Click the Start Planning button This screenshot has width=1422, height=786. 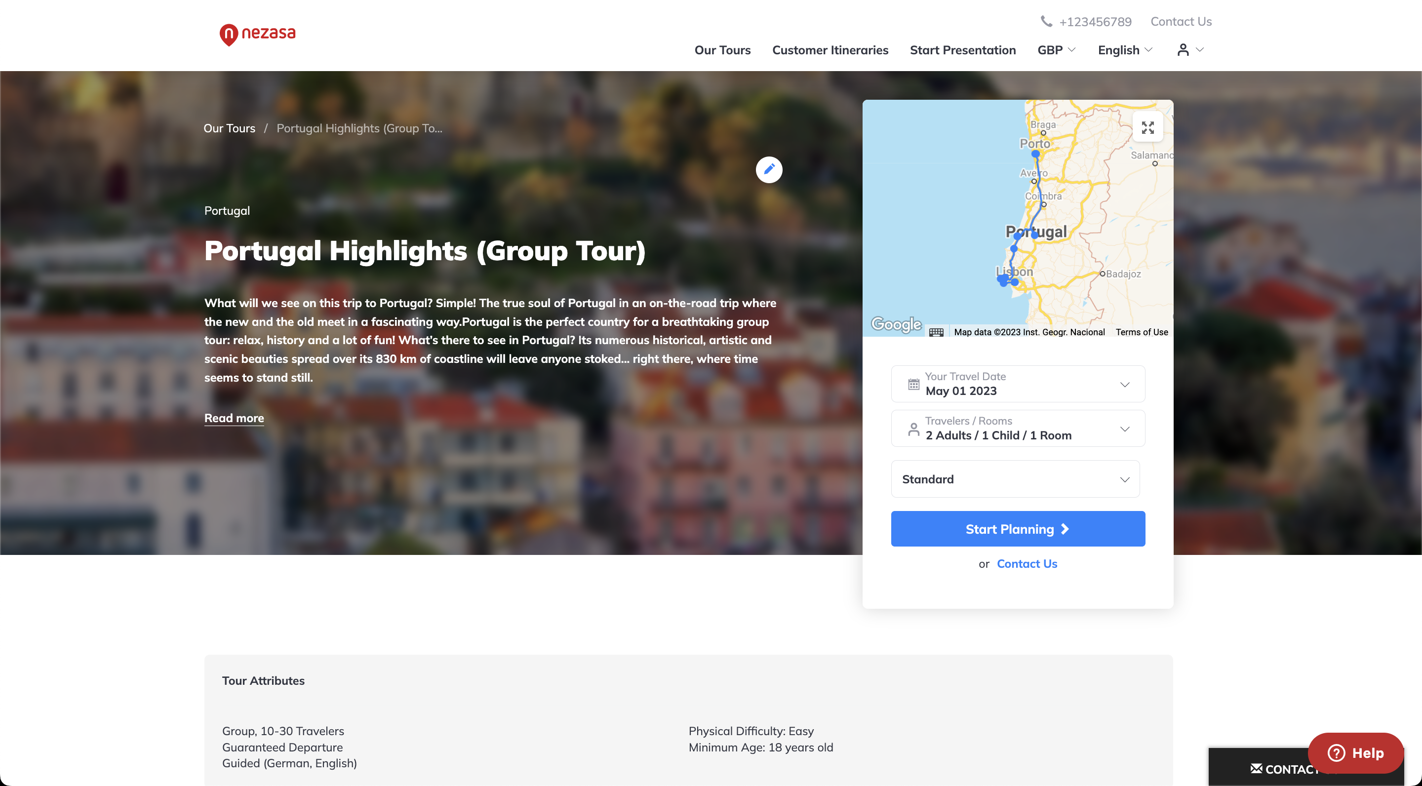coord(1017,528)
